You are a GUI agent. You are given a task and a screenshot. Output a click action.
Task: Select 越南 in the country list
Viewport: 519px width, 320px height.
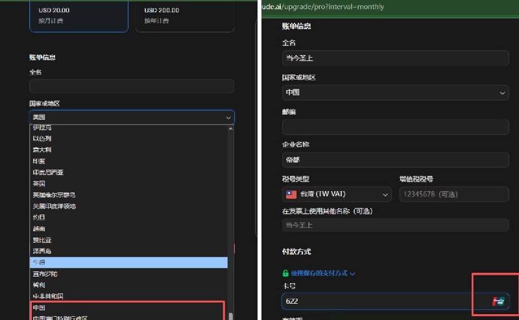pyautogui.click(x=128, y=229)
